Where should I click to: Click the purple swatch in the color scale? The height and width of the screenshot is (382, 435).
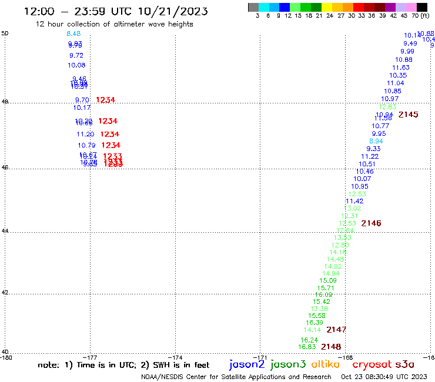click(390, 7)
